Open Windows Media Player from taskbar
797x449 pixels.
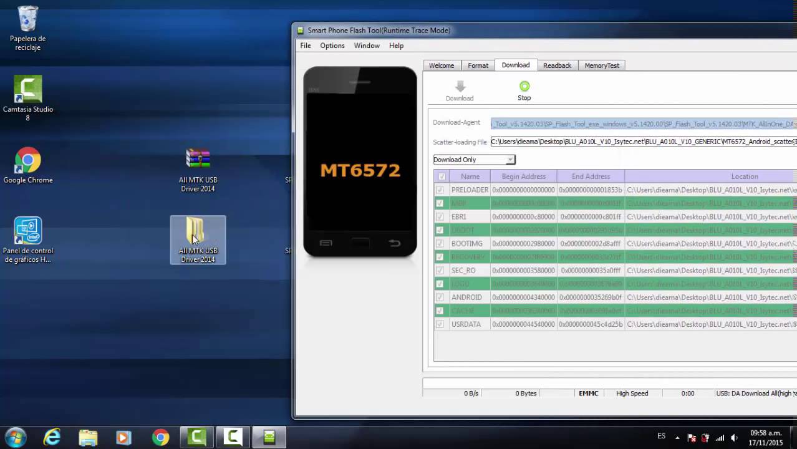(x=123, y=438)
